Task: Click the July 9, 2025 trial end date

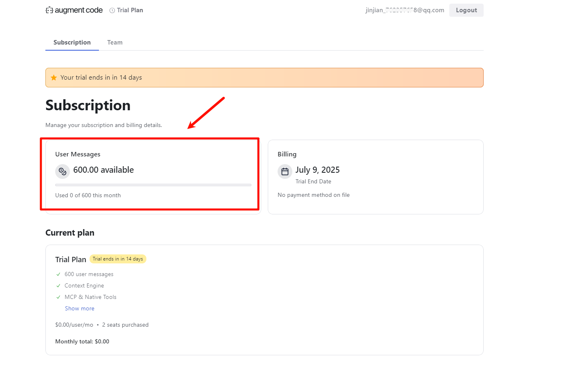Action: click(x=318, y=170)
